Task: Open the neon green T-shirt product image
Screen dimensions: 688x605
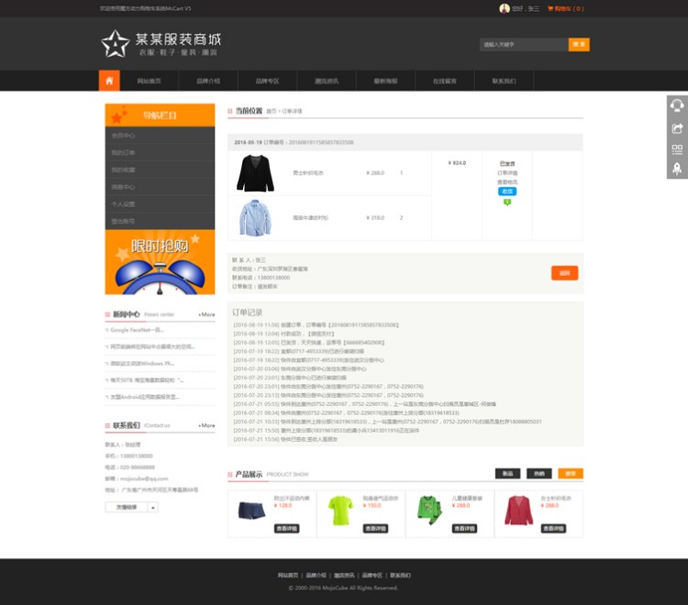Action: tap(340, 511)
